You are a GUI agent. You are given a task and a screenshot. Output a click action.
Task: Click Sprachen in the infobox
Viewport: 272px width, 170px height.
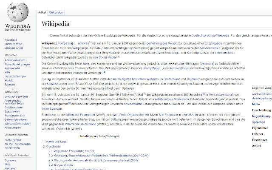(259, 122)
